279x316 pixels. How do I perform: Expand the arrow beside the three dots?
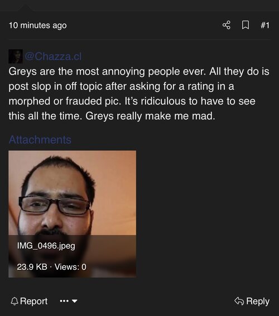point(75,301)
